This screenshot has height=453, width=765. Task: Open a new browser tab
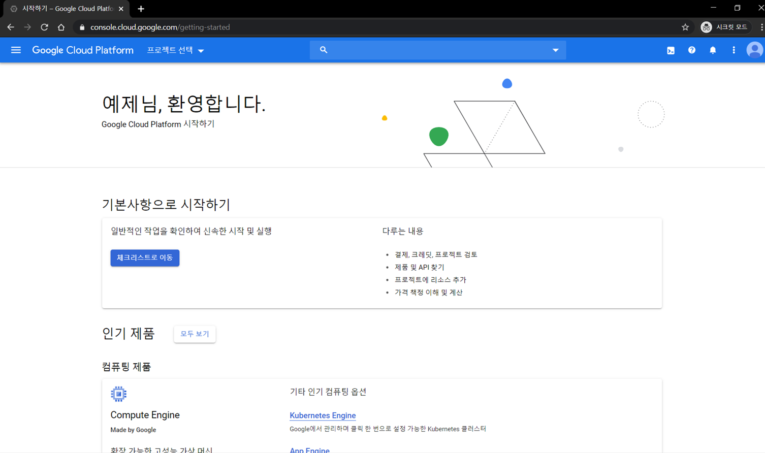coord(141,9)
